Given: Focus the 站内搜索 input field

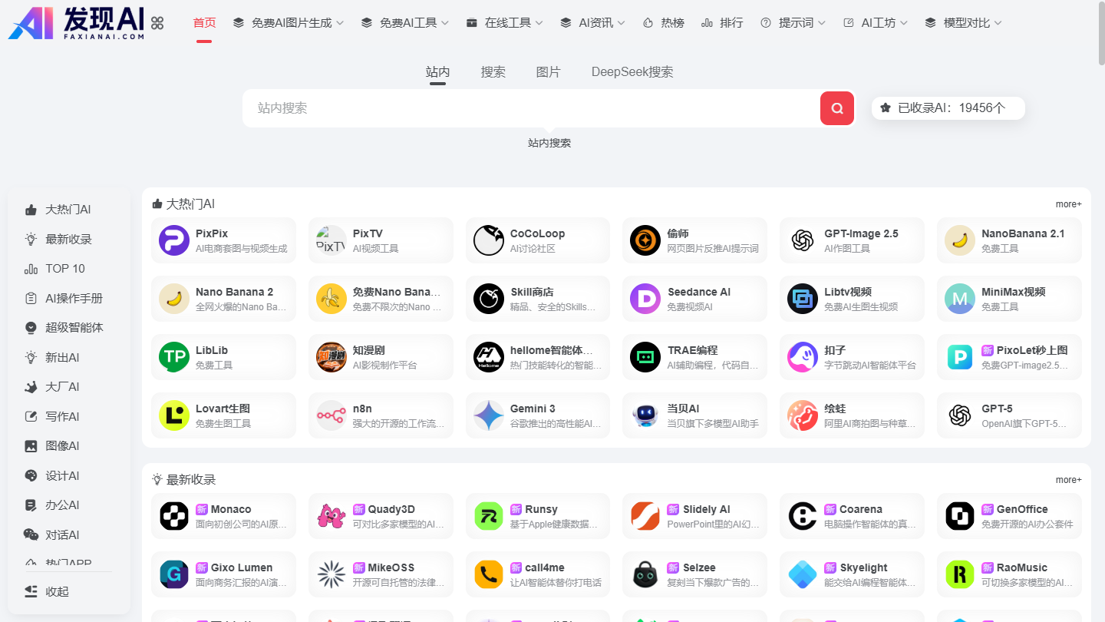Looking at the screenshot, I should [x=531, y=108].
